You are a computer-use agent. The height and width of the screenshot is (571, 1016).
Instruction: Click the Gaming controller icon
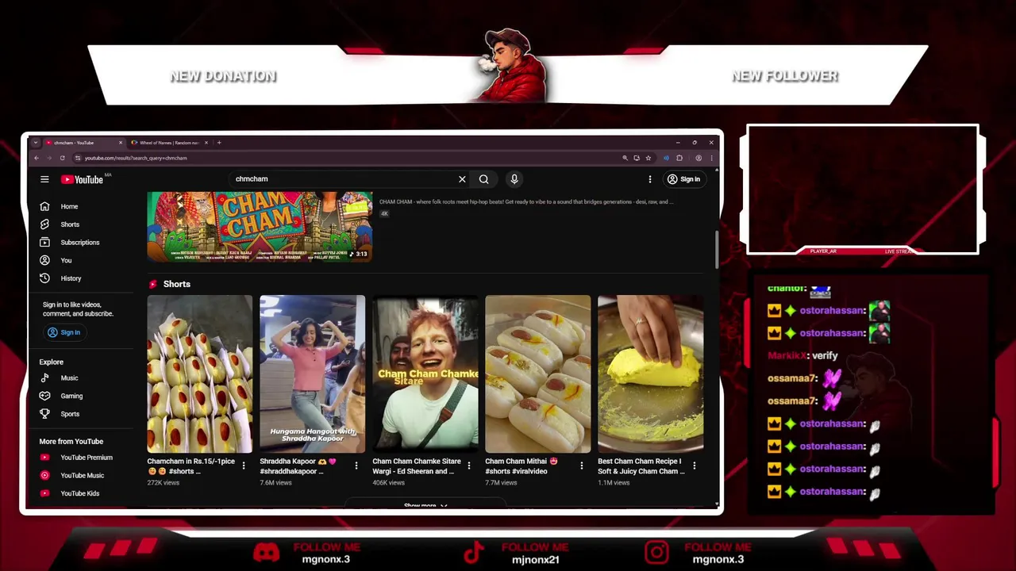click(x=44, y=396)
